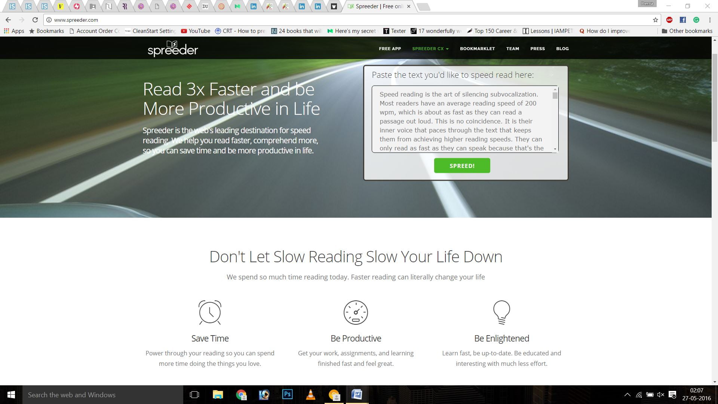
Task: Click the text box scrollbar down arrow
Action: [555, 149]
